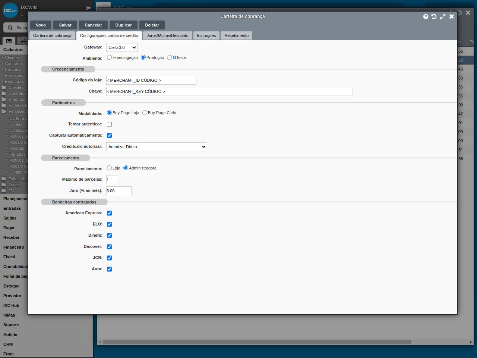Select Produção environment
The height and width of the screenshot is (358, 477).
143,57
